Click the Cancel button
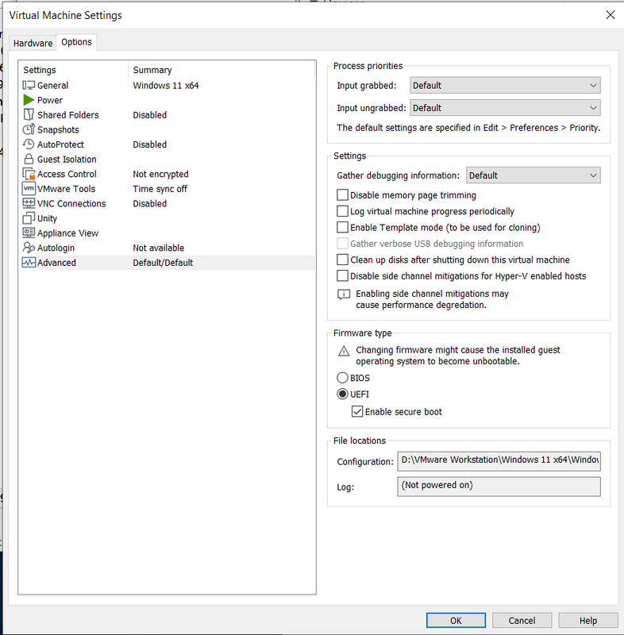 (x=522, y=621)
